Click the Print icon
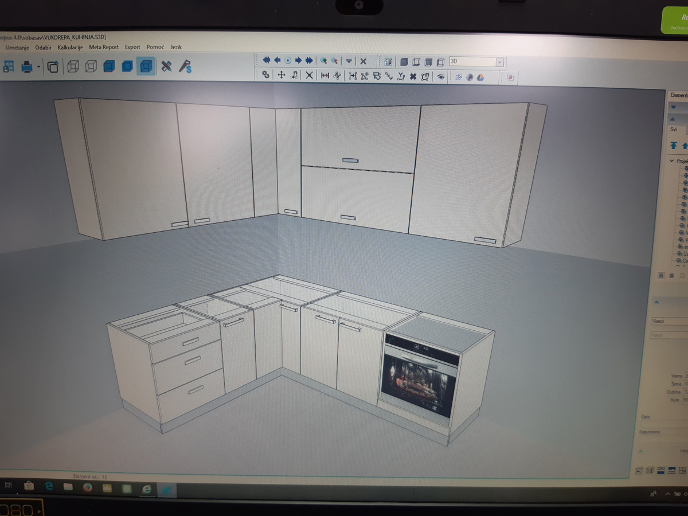Screen dimensions: 688x516 pos(27,67)
